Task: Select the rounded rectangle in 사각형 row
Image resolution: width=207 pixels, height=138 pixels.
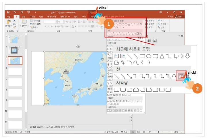Action: point(123,90)
